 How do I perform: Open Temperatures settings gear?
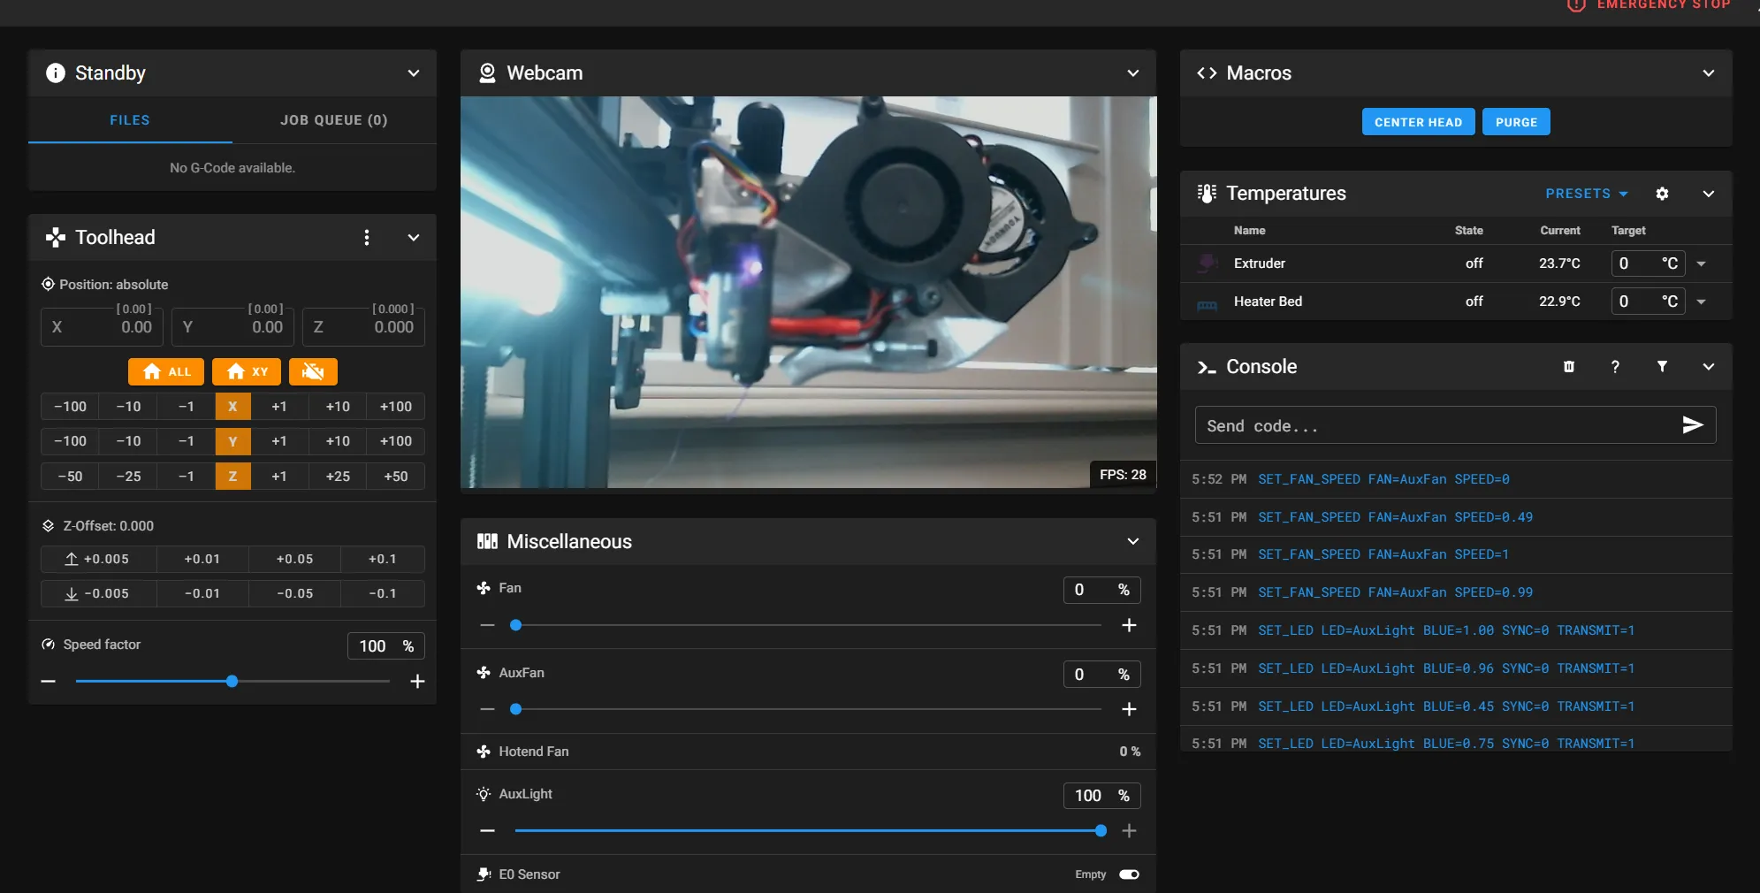click(1662, 194)
